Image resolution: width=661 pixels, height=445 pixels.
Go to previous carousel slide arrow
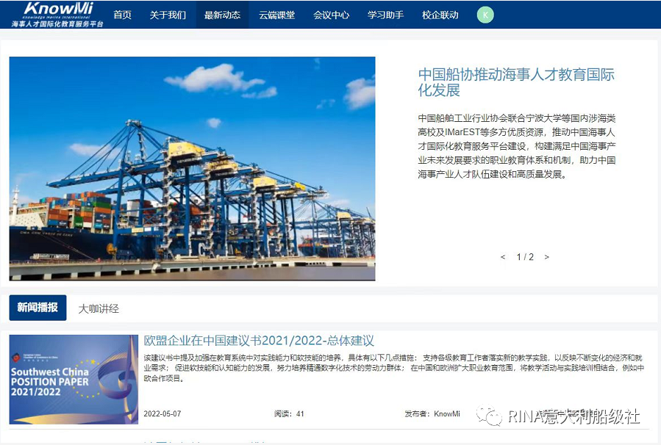tap(503, 257)
